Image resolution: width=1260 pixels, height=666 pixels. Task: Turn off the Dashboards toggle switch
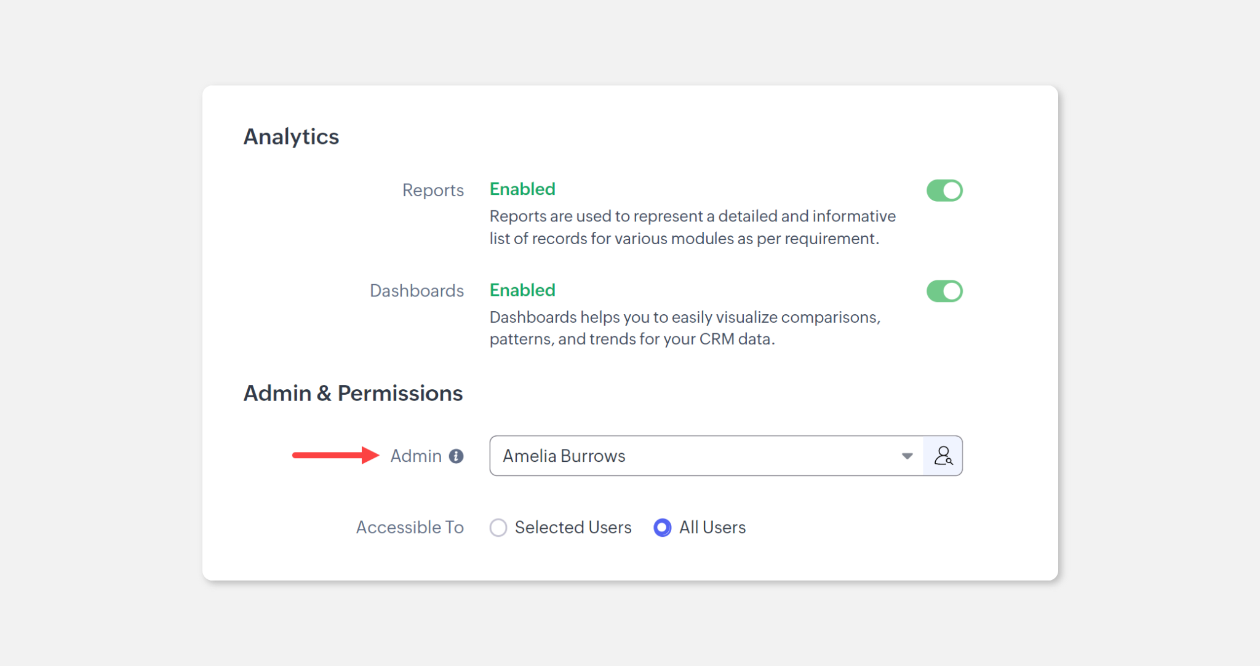pos(944,291)
